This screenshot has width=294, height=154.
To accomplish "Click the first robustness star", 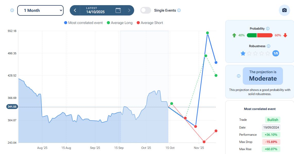I will 243,53.
